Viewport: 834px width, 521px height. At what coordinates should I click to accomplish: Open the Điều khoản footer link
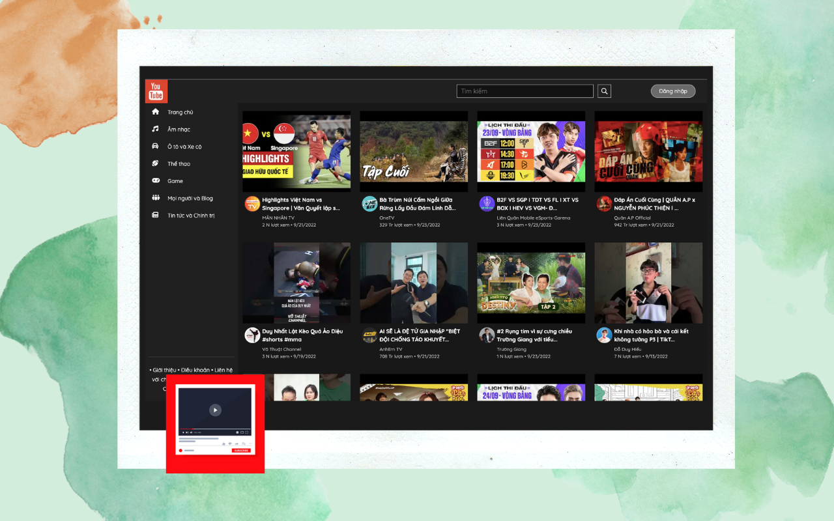(x=195, y=370)
